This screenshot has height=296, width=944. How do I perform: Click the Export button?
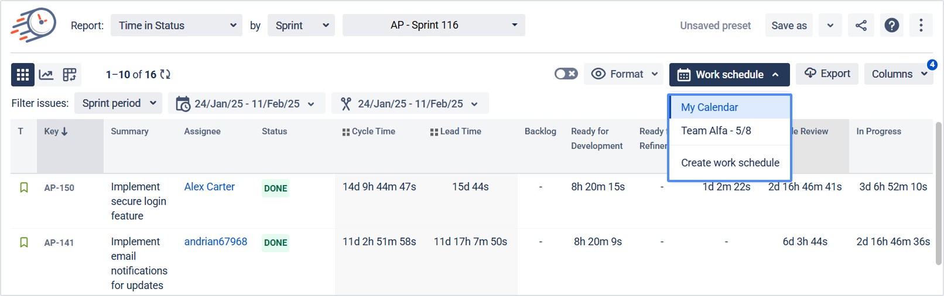[x=827, y=74]
